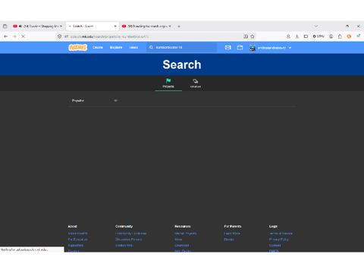Bookmark this page with the star icon
This screenshot has height=273, width=364.
253,36
